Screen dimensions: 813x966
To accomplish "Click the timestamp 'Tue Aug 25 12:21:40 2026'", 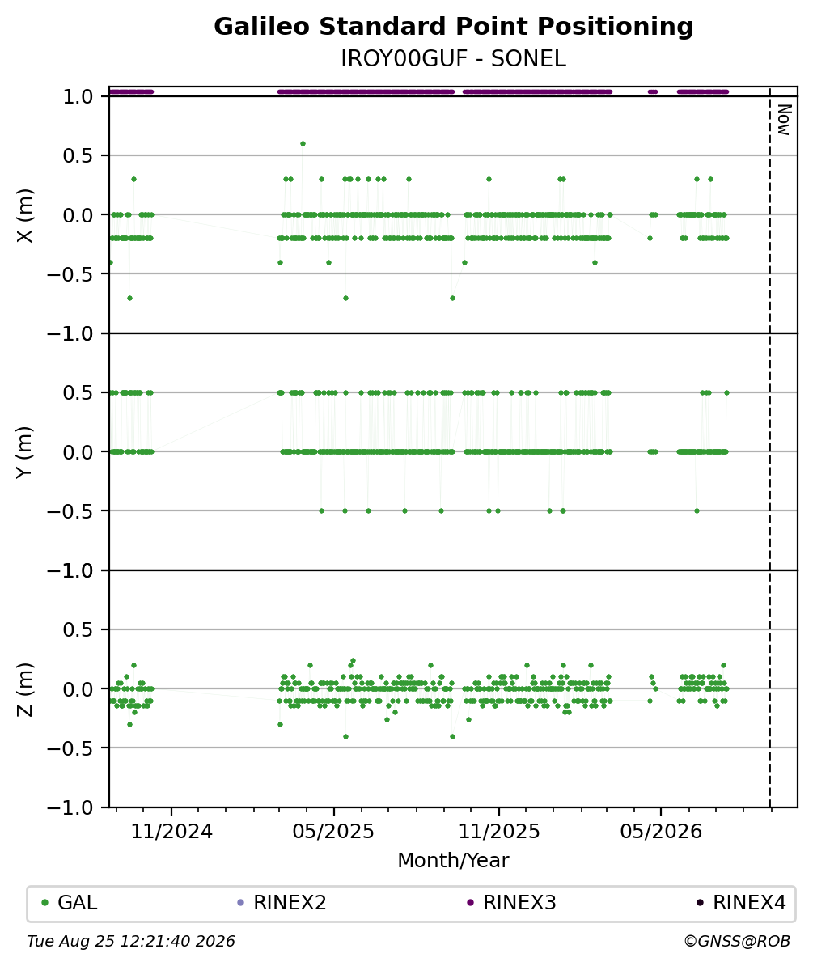I will coord(131,942).
